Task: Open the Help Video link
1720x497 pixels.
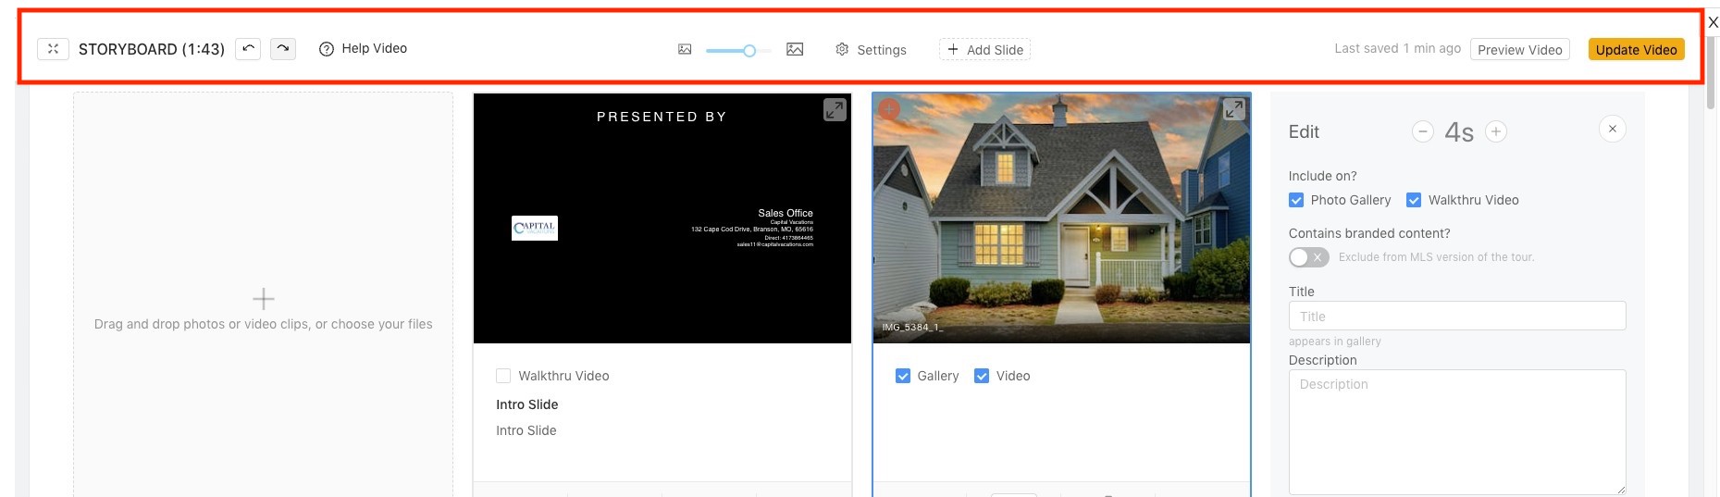Action: pos(364,49)
